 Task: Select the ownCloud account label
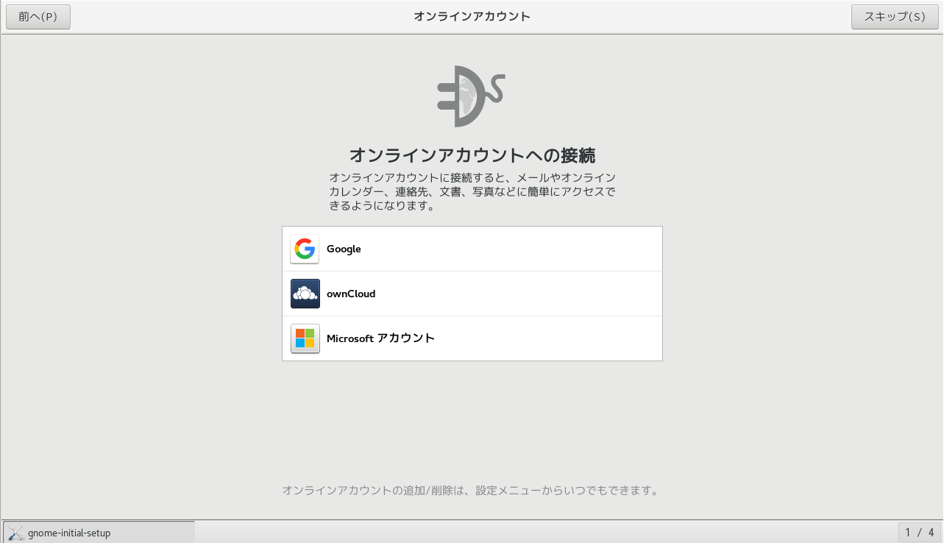pyautogui.click(x=351, y=294)
